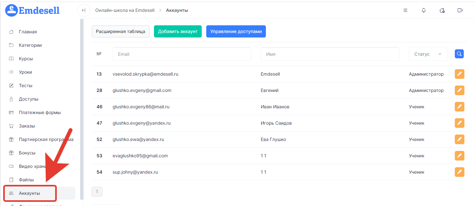The height and width of the screenshot is (206, 475).
Task: Open the Статус filter dropdown
Action: tap(428, 54)
